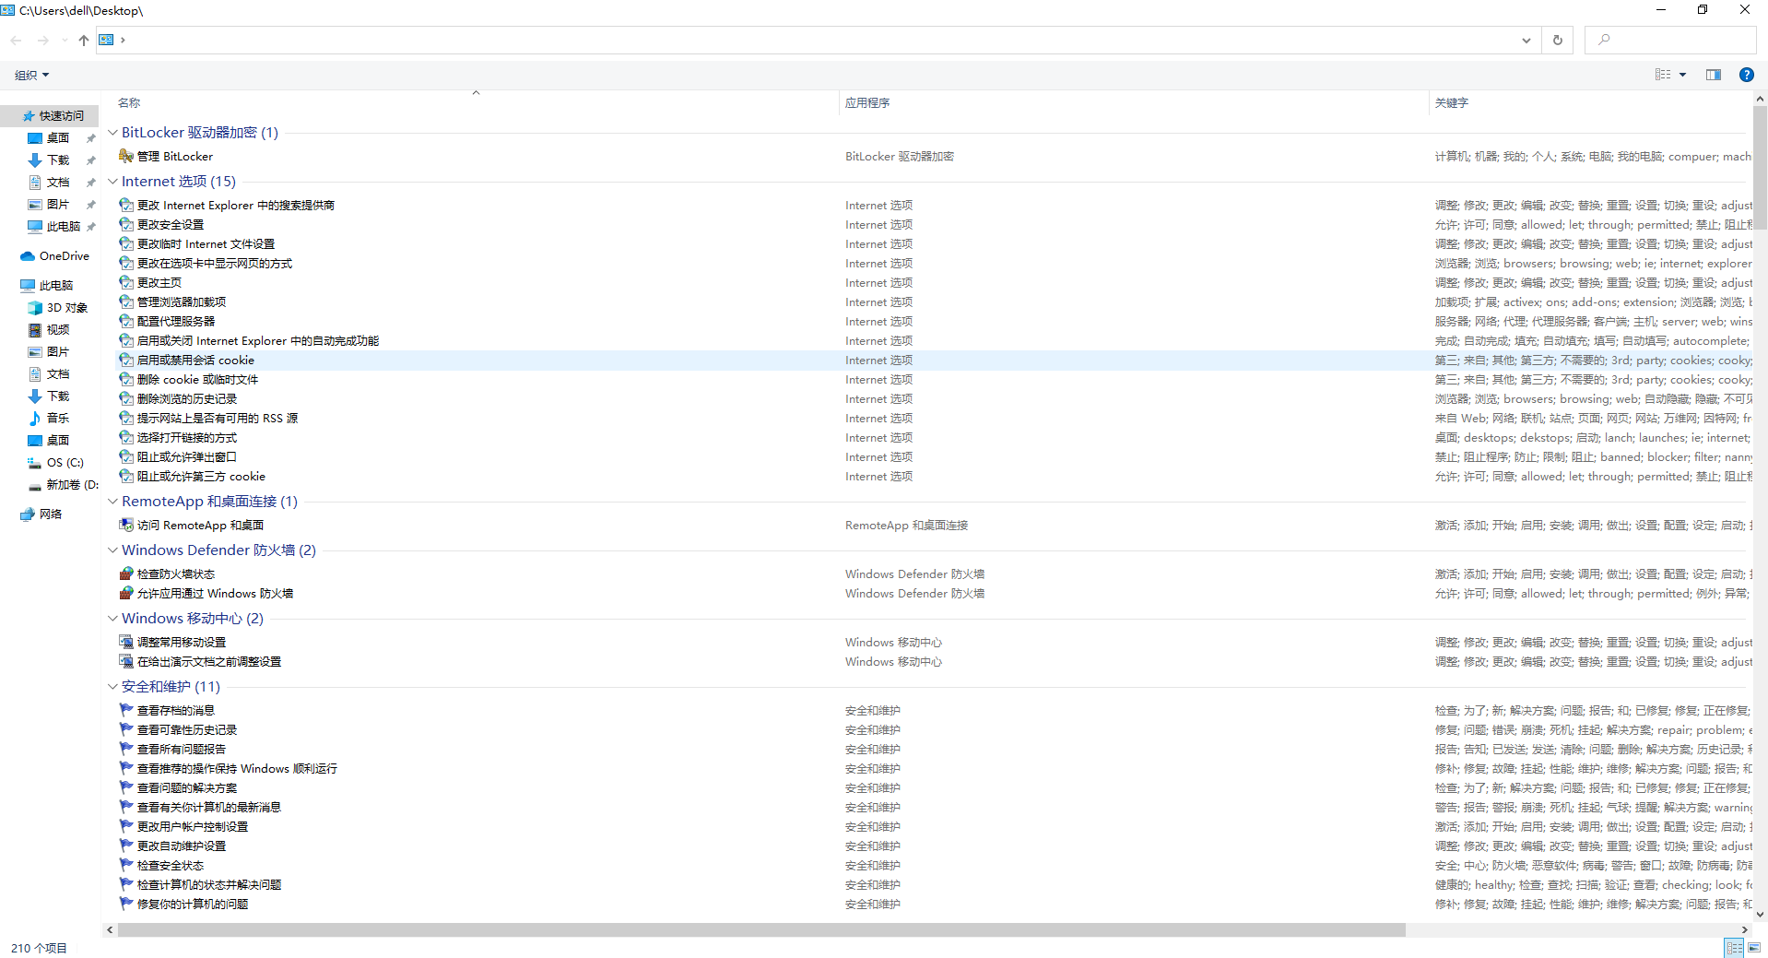Collapse the RemoteApp 和桌面连接 group
Viewport: 1768px width, 958px height.
click(x=112, y=501)
